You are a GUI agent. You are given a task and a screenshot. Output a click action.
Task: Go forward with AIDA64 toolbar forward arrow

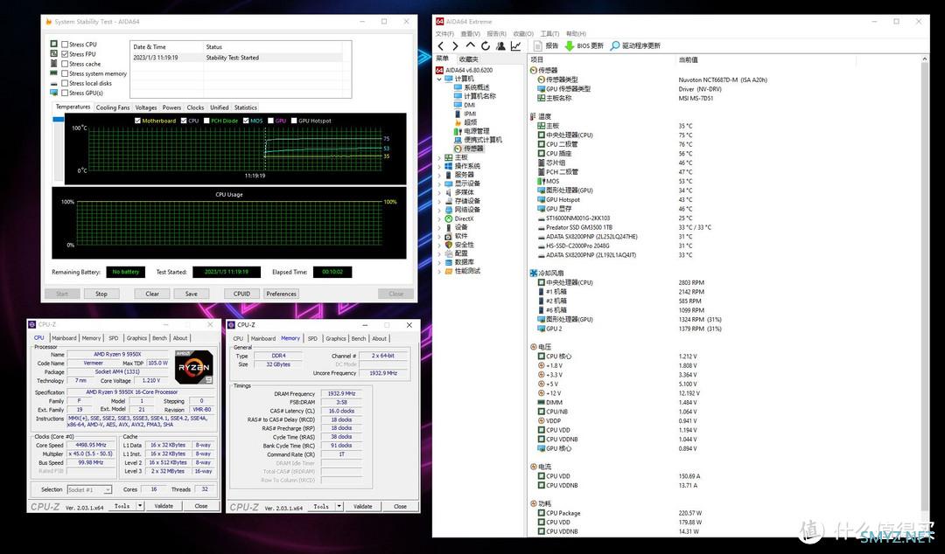tap(455, 45)
